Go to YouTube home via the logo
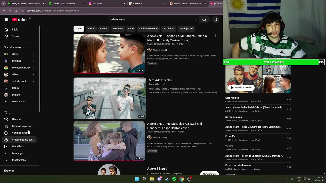 [x=20, y=20]
